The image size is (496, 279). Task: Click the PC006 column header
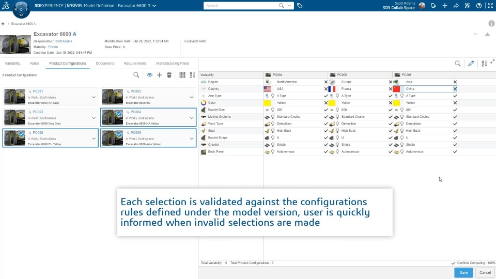[425, 75]
